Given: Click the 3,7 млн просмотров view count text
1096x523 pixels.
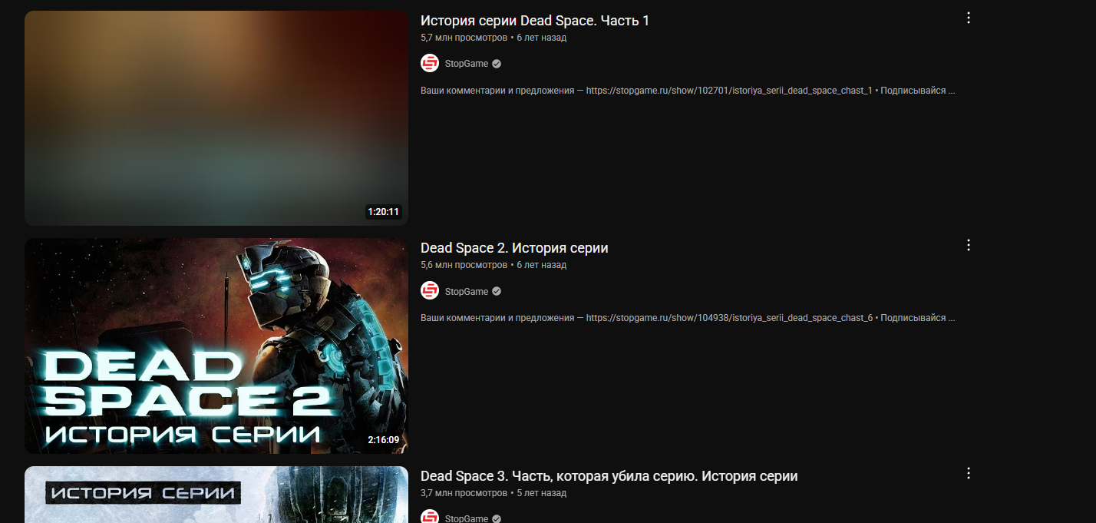Looking at the screenshot, I should pos(464,492).
